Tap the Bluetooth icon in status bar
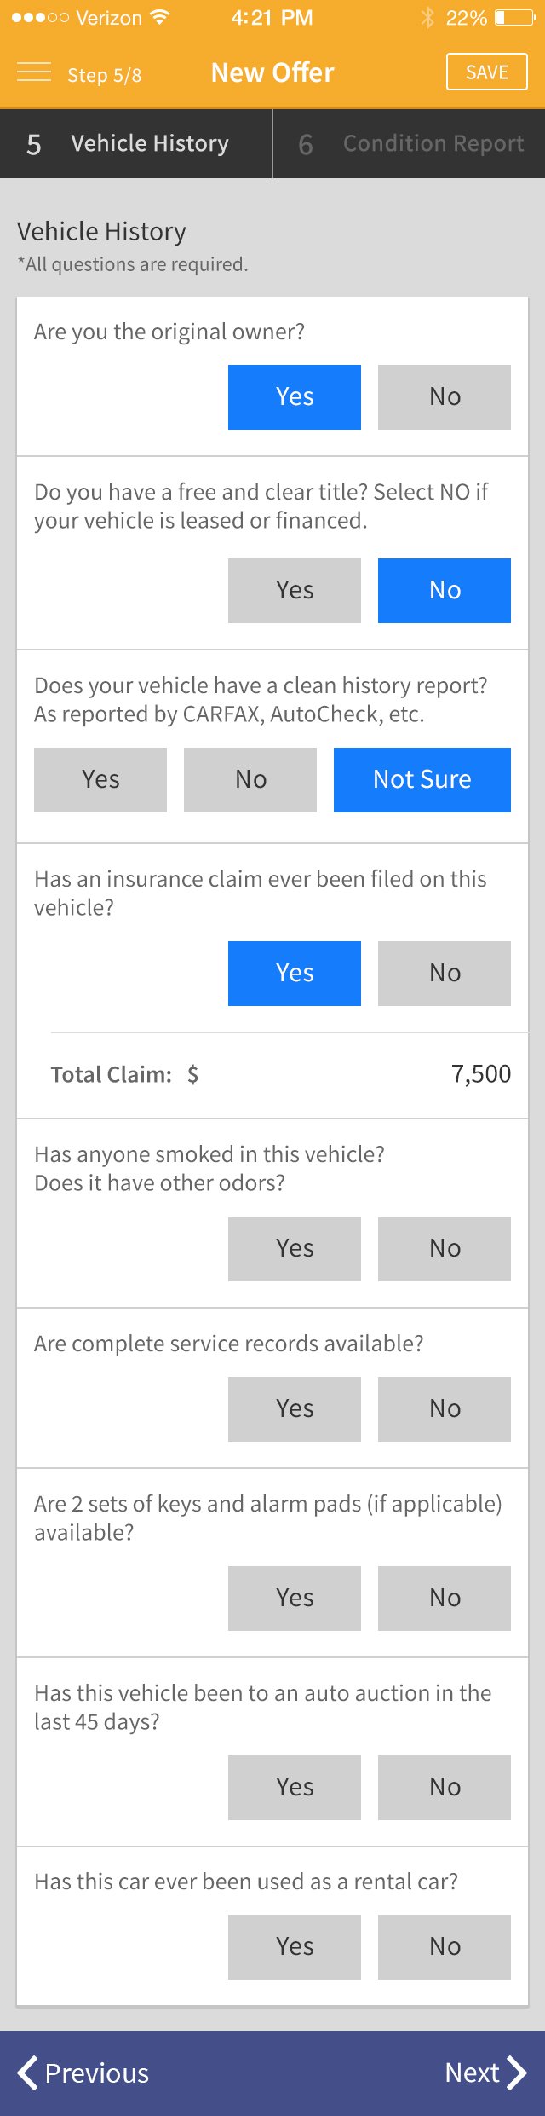Viewport: 545px width, 2116px height. click(427, 17)
